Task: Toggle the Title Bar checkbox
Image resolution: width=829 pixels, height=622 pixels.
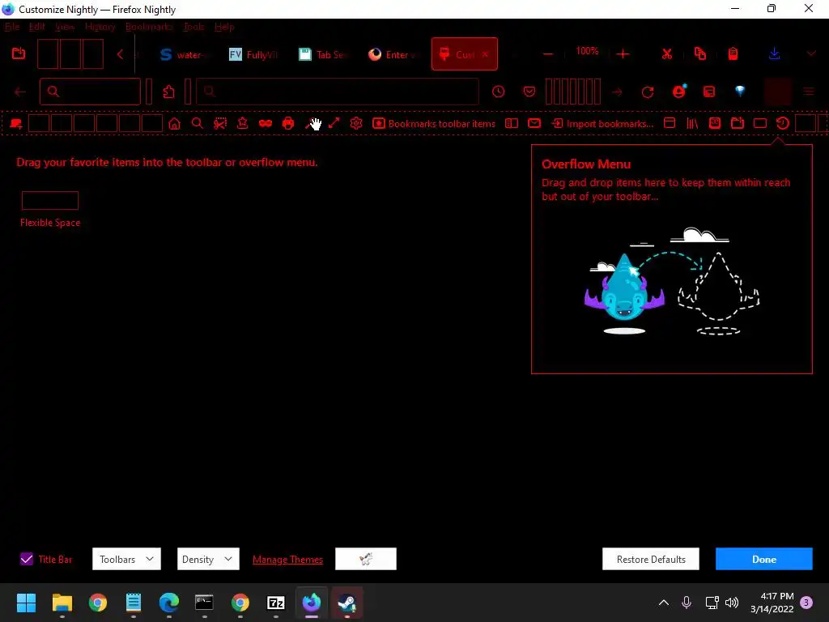Action: point(27,559)
